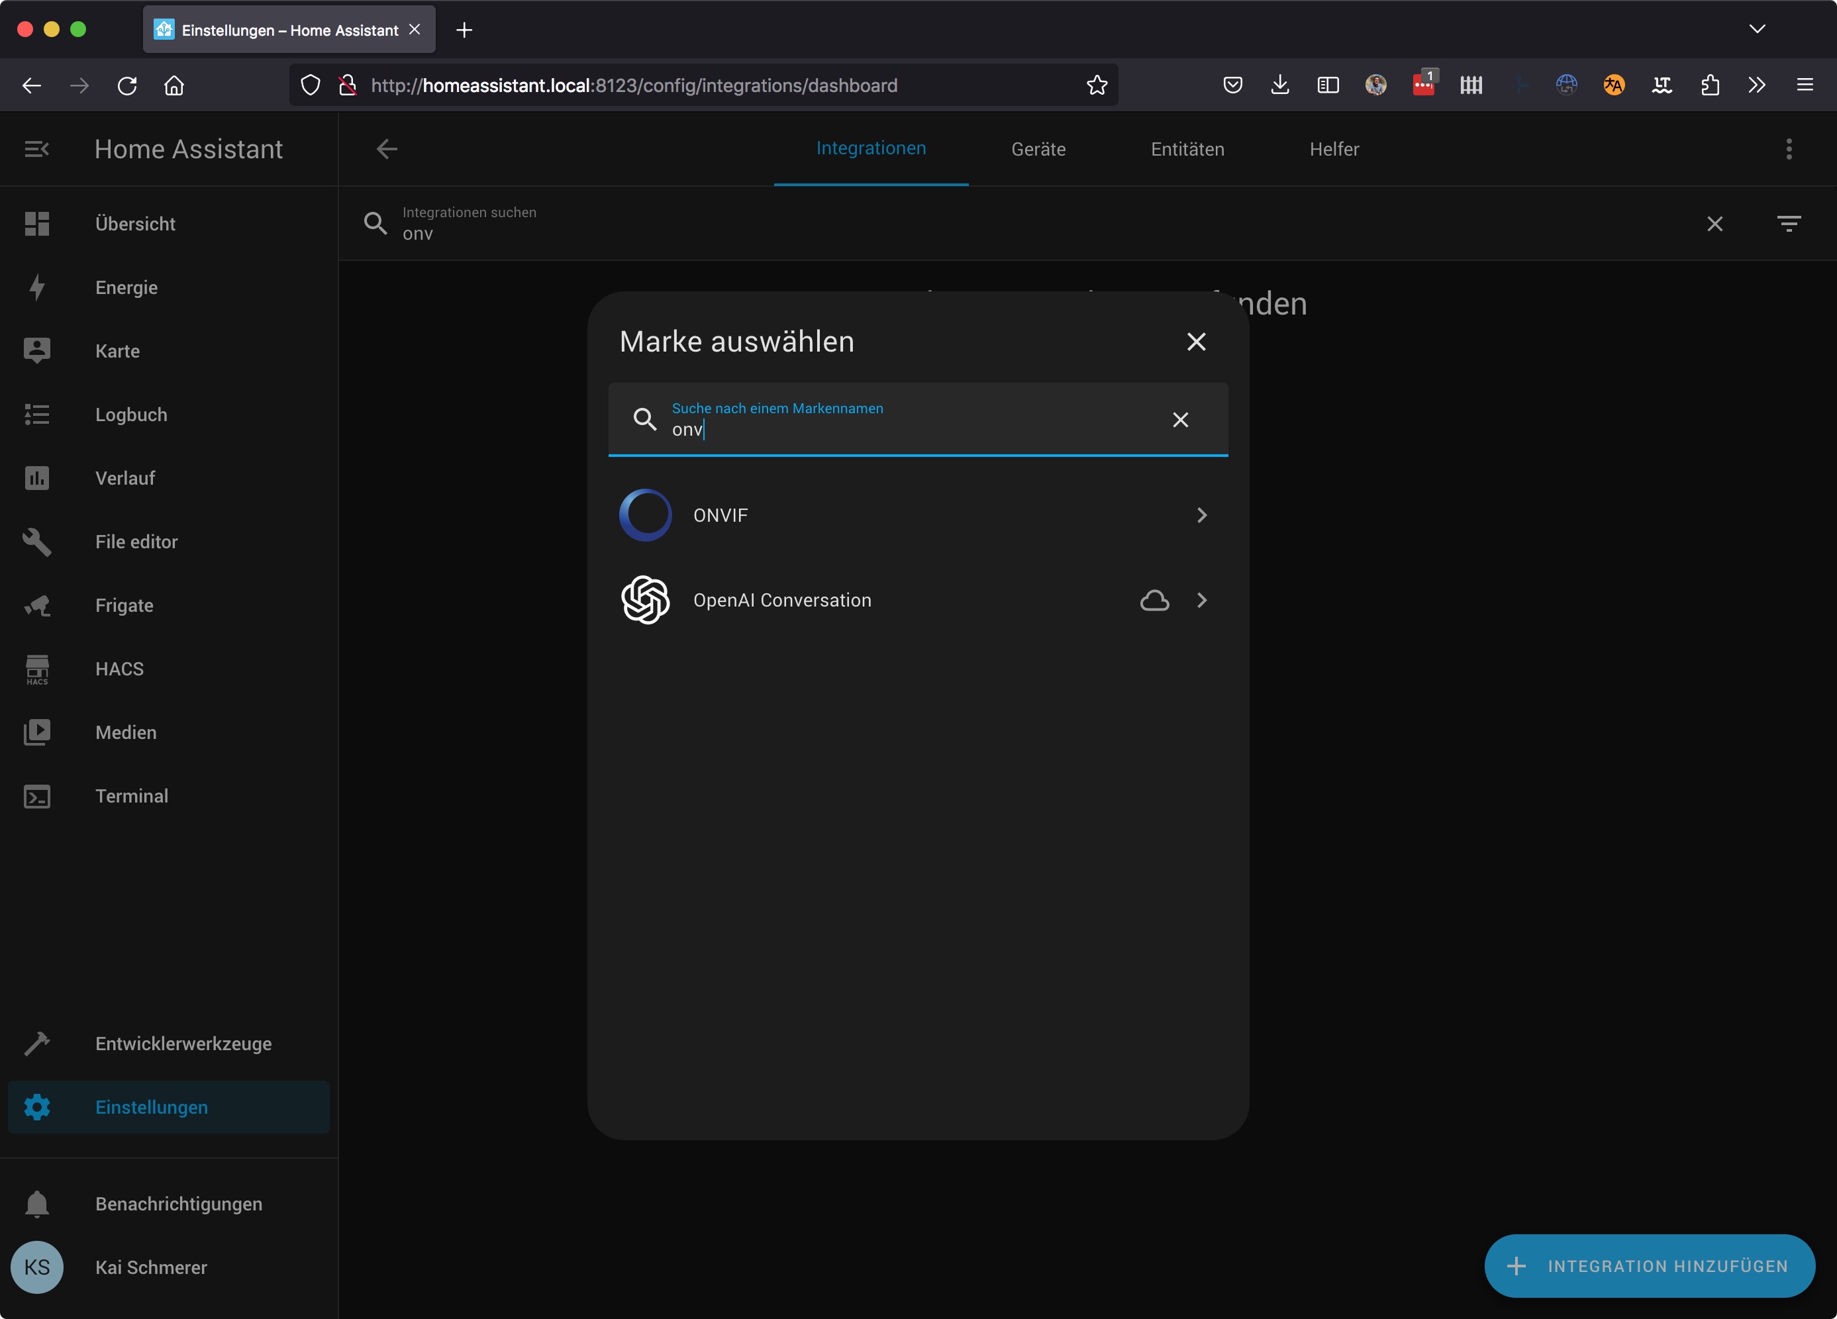The width and height of the screenshot is (1837, 1319).
Task: Bookmark page with star icon
Action: point(1097,85)
